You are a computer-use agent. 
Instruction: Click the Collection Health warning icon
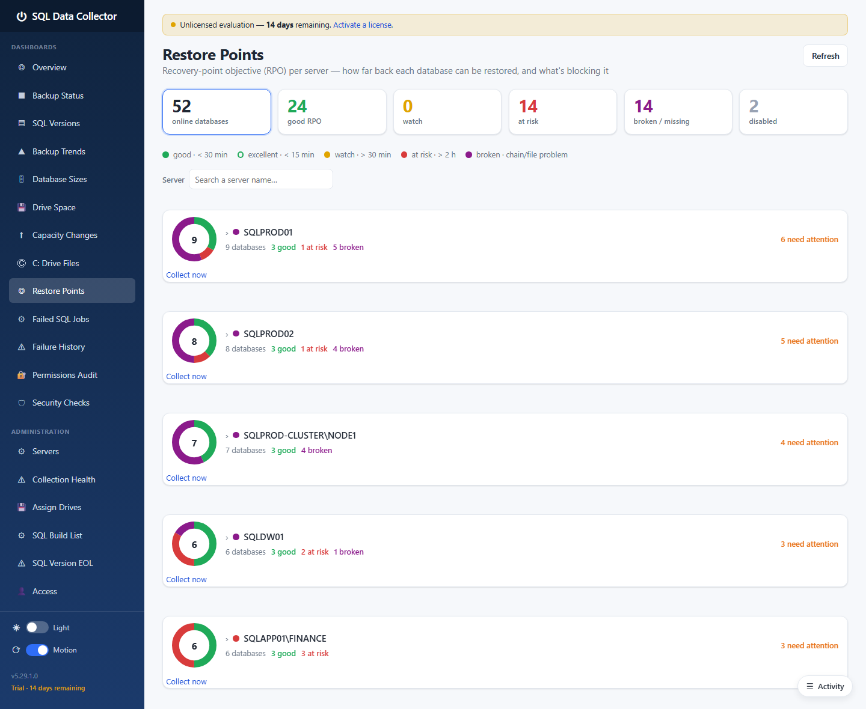pyautogui.click(x=22, y=479)
